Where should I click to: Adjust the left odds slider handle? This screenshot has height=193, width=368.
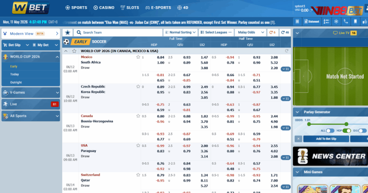tap(309, 124)
